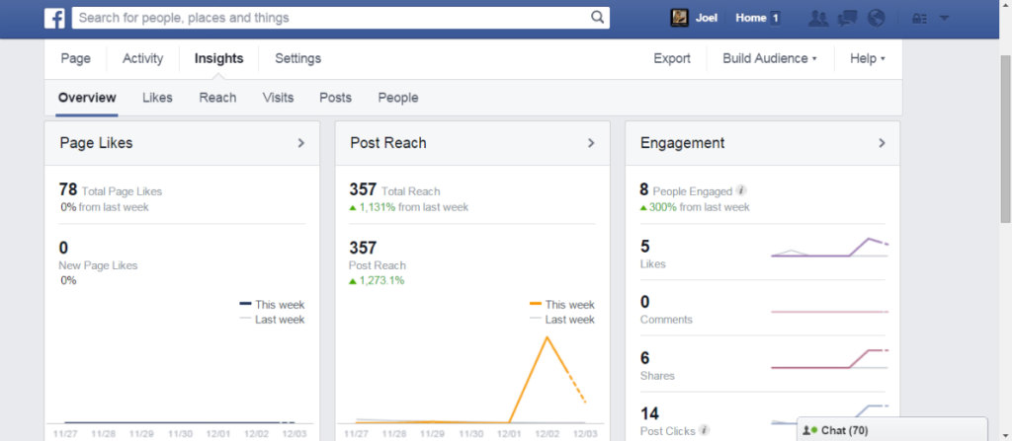
Task: Open the notifications globe icon
Action: [x=876, y=18]
